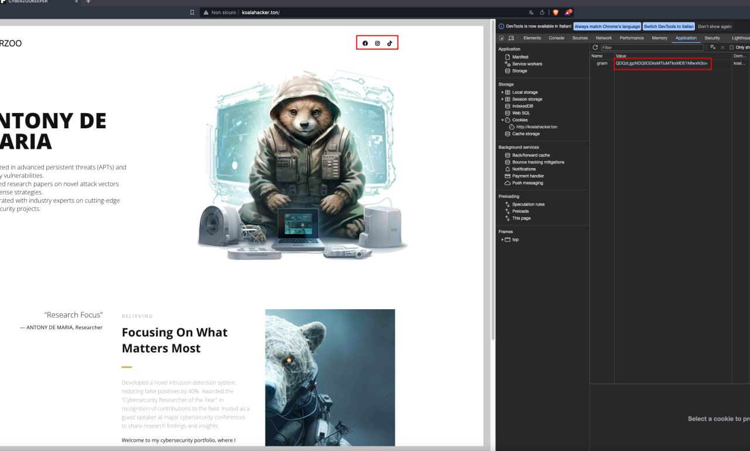Collapse the Cookies tree in Storage

point(502,119)
